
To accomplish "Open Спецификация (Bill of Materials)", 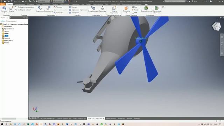I will pyautogui.click(x=93, y=9).
